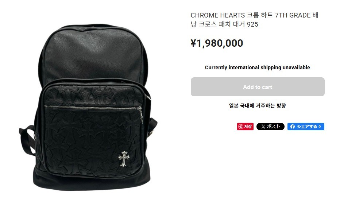Click the international shipping unavailable notice
This screenshot has height=221, width=340.
click(x=258, y=67)
